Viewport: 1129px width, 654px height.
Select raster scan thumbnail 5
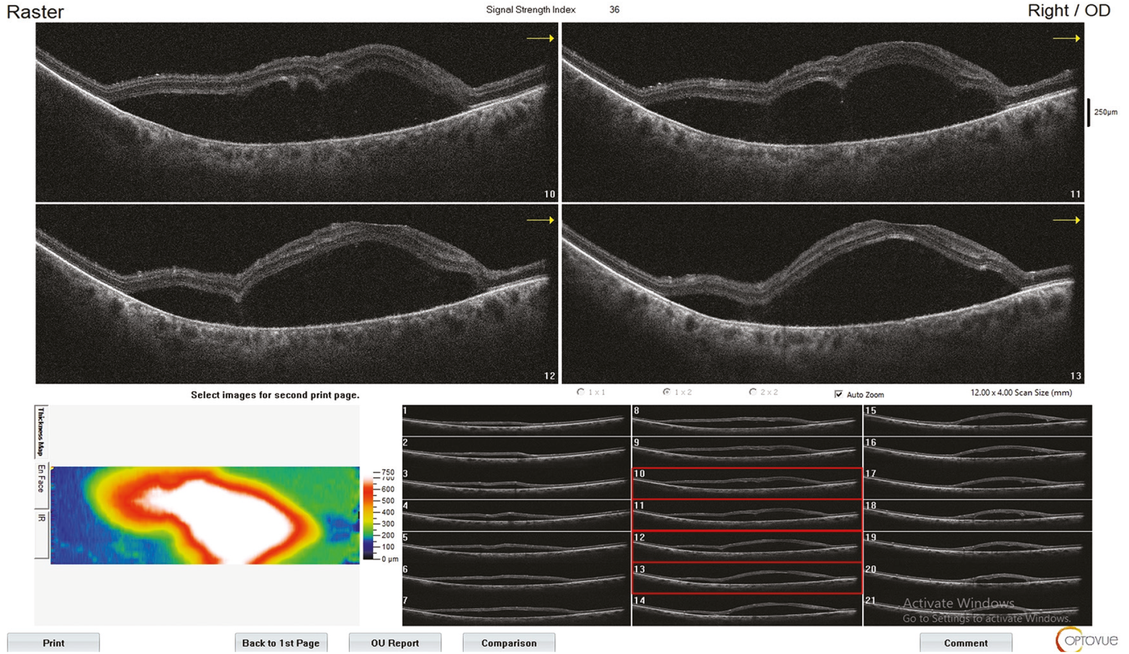point(516,547)
